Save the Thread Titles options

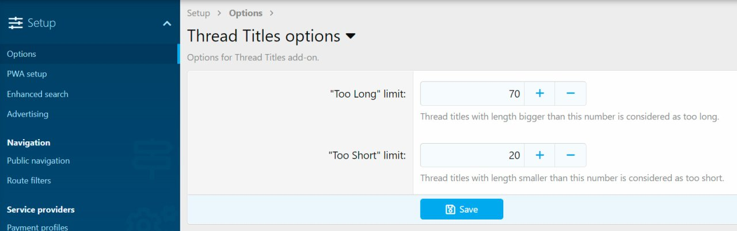coord(462,209)
